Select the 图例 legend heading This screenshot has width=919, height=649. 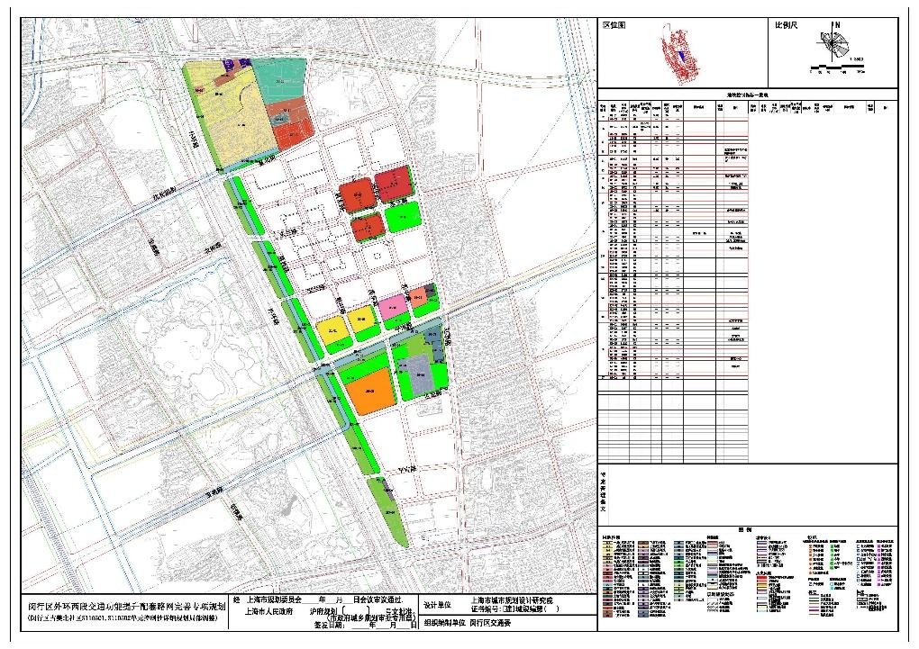pos(745,529)
